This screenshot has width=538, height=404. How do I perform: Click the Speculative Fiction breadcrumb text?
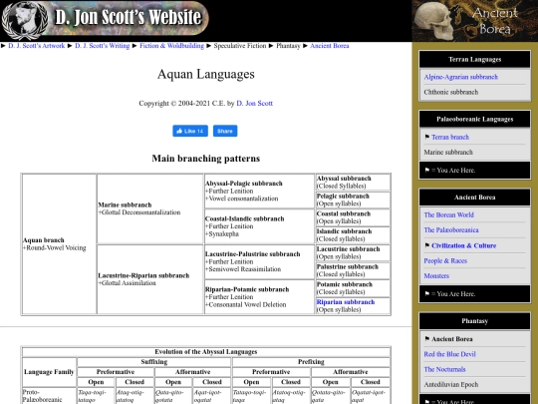coord(240,46)
